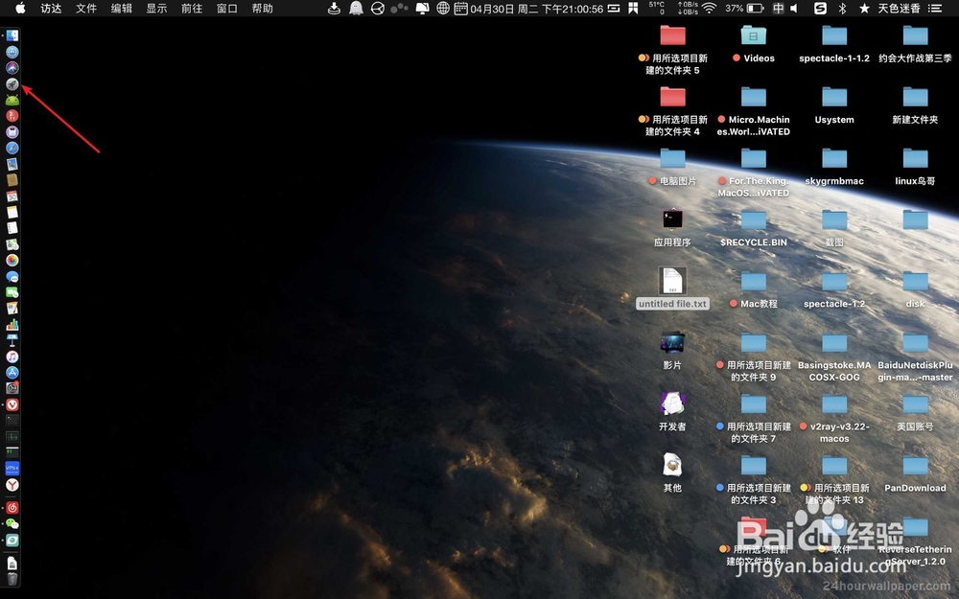
Task: Open the 访达 menu
Action: coord(51,8)
